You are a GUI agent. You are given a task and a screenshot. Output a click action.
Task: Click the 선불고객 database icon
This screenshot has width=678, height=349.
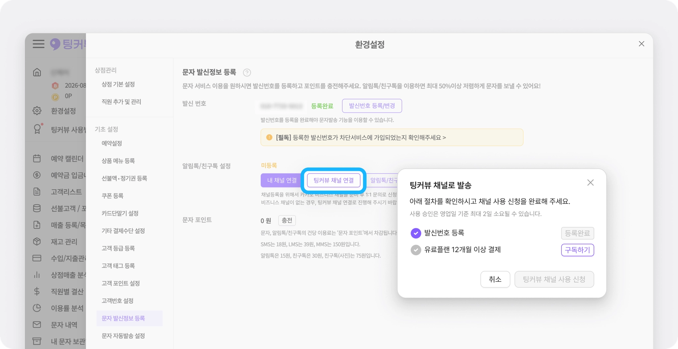[37, 208]
